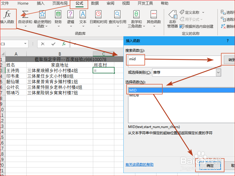Click the 确定 button in the dialog
Screen dimensions: 235x176
209,165
